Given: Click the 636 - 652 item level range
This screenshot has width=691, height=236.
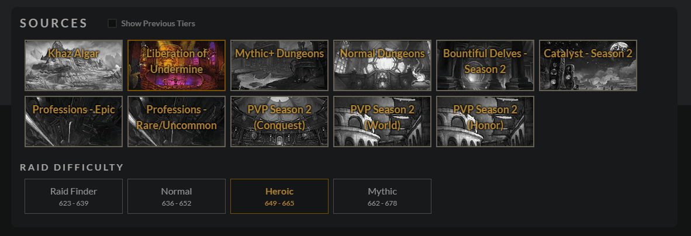Looking at the screenshot, I should [x=177, y=203].
